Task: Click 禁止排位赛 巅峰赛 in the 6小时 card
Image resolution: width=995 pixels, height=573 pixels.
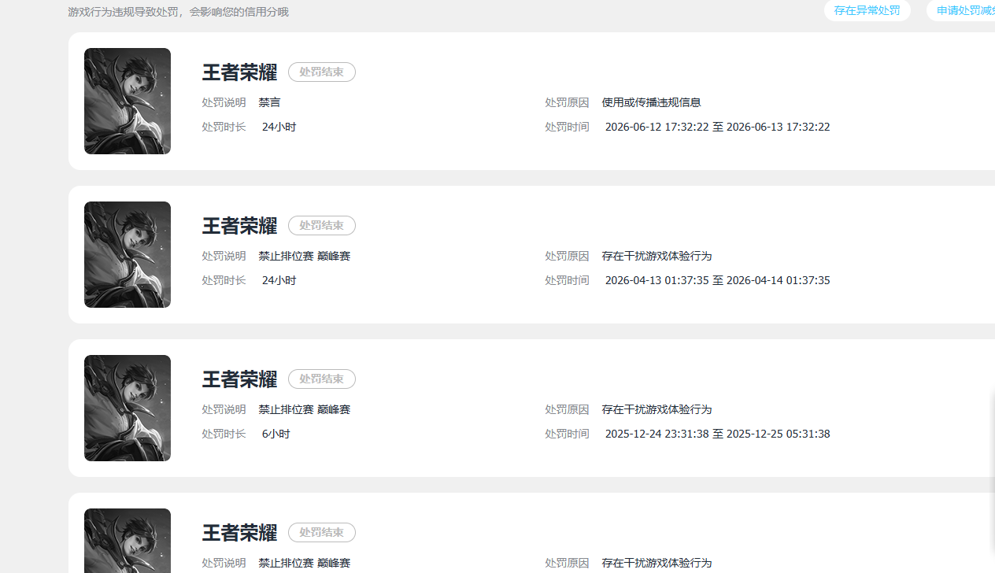Action: click(304, 409)
